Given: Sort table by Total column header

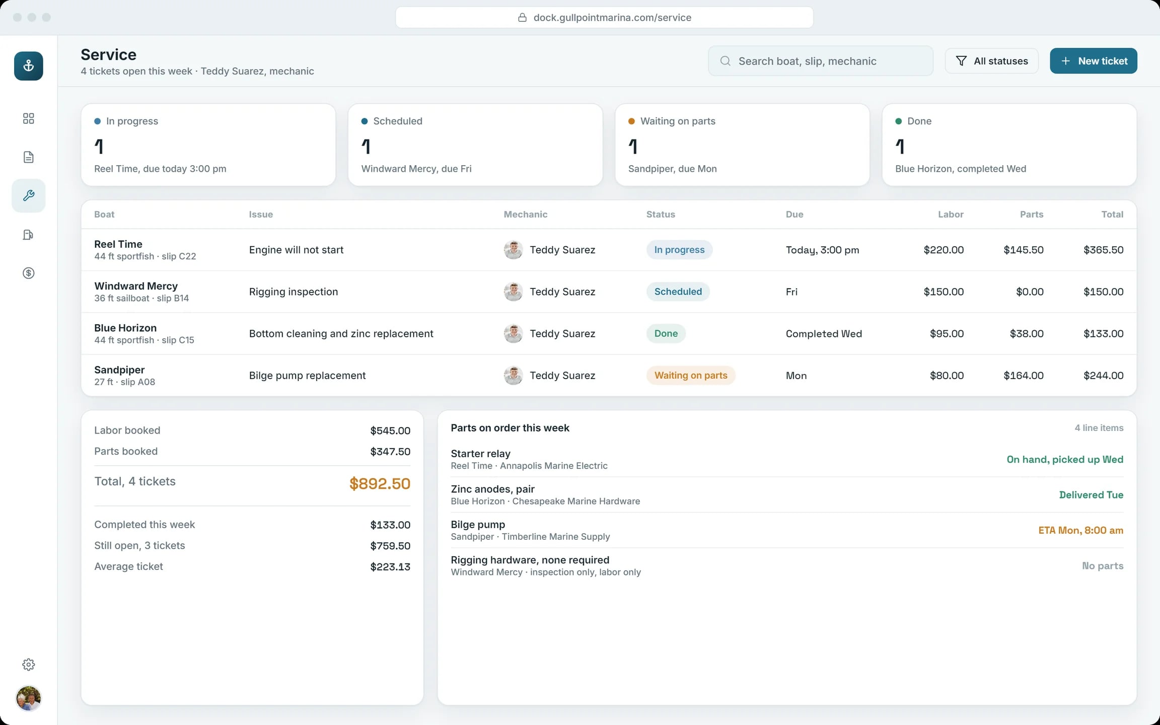Looking at the screenshot, I should coord(1112,214).
